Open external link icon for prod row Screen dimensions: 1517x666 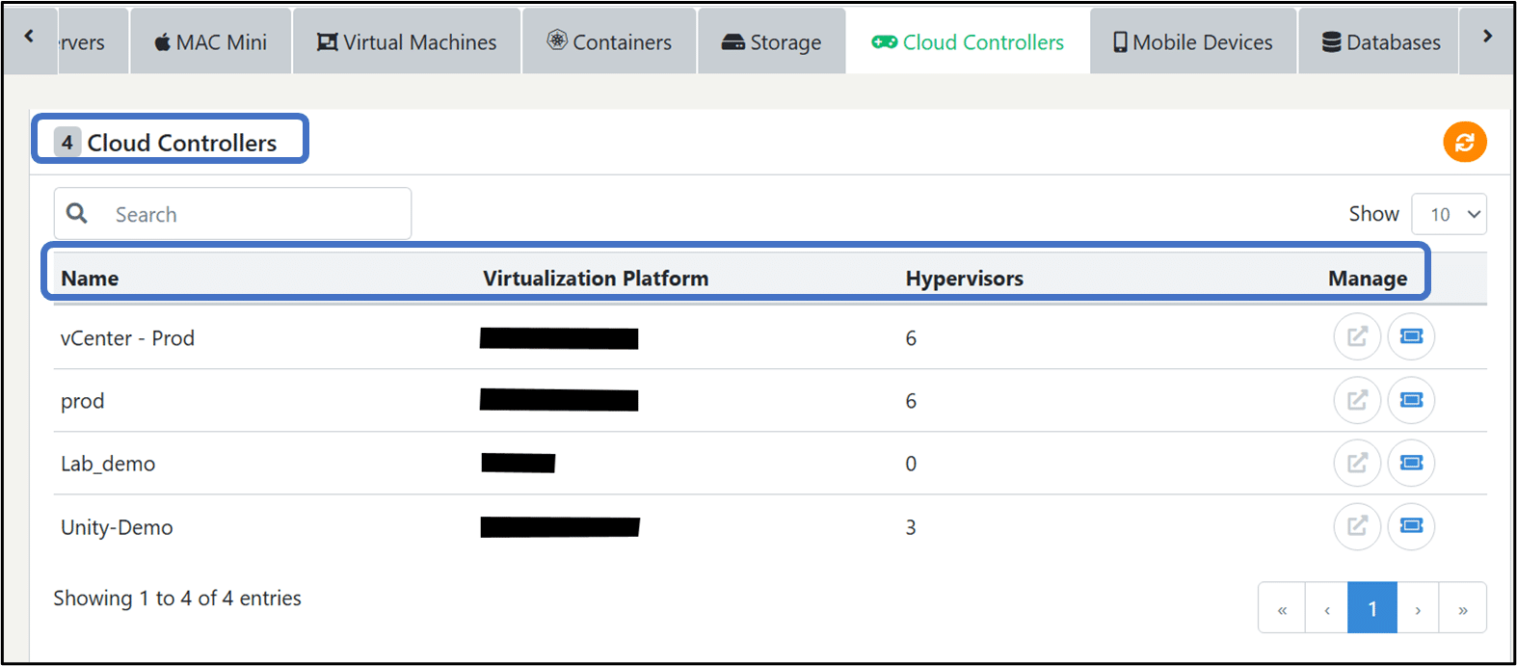1357,400
